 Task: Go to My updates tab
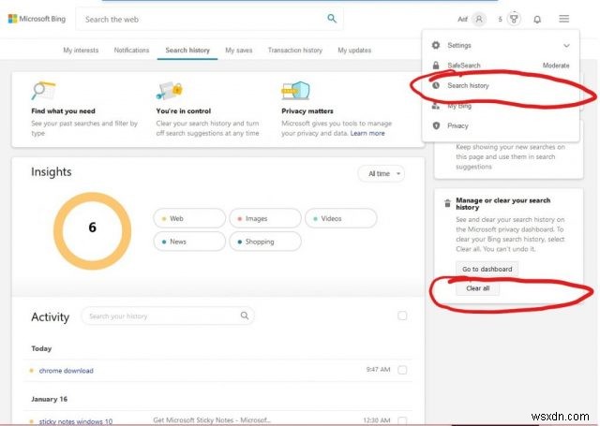pyautogui.click(x=354, y=50)
